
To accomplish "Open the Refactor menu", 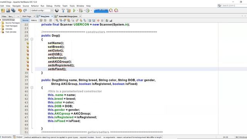I will click(x=35, y=6).
